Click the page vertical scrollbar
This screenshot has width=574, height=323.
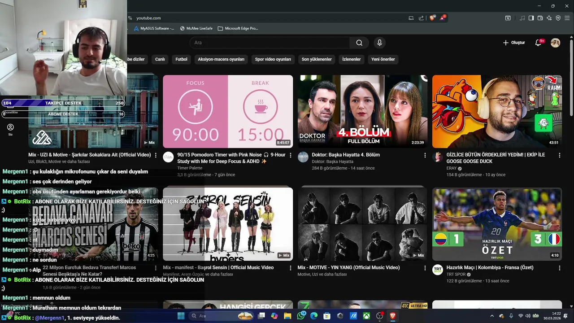[571, 78]
